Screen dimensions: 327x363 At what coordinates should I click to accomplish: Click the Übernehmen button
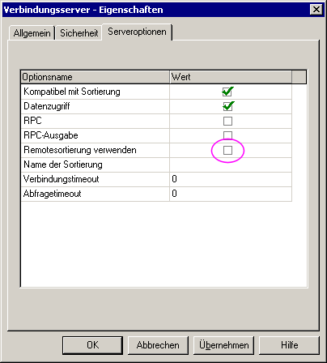[x=223, y=345]
